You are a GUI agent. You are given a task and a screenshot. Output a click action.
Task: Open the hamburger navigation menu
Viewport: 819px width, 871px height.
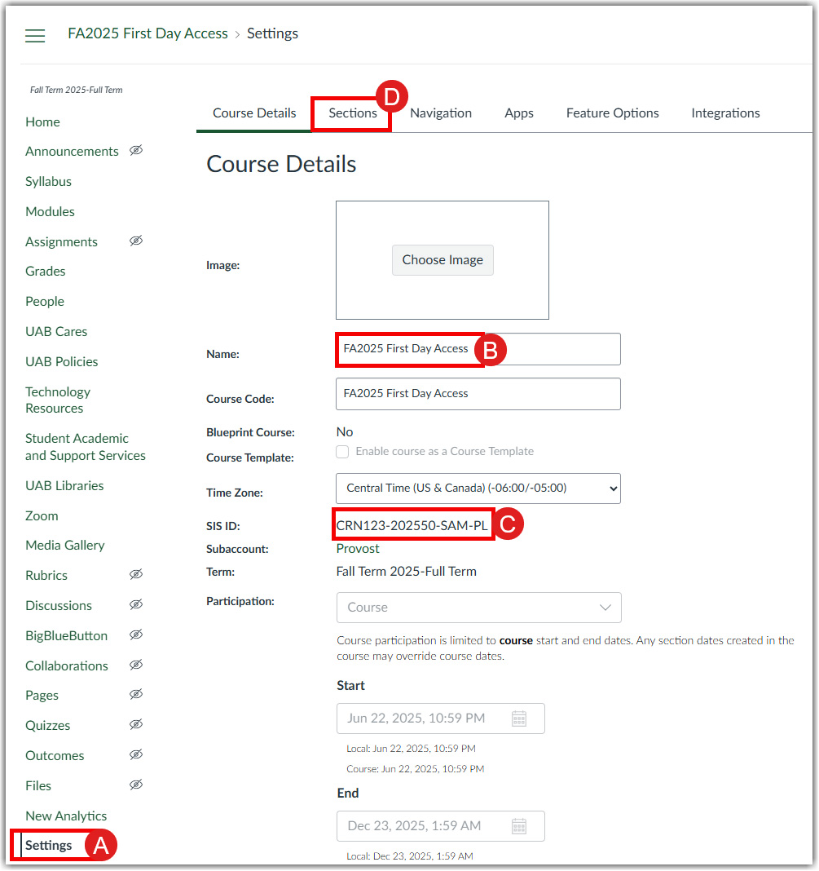[x=34, y=35]
